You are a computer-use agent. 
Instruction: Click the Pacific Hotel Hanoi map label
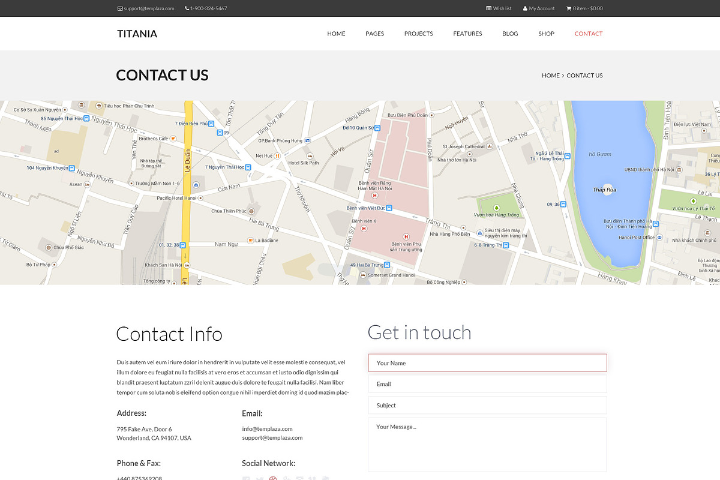[x=176, y=198]
